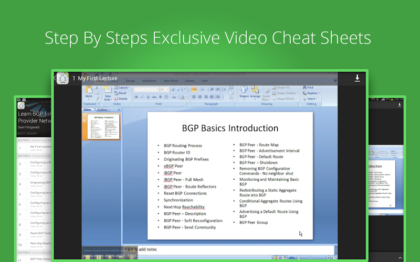The width and height of the screenshot is (420, 262).
Task: Select the BGP Basics Introduction slide thumbnail
Action: [103, 127]
